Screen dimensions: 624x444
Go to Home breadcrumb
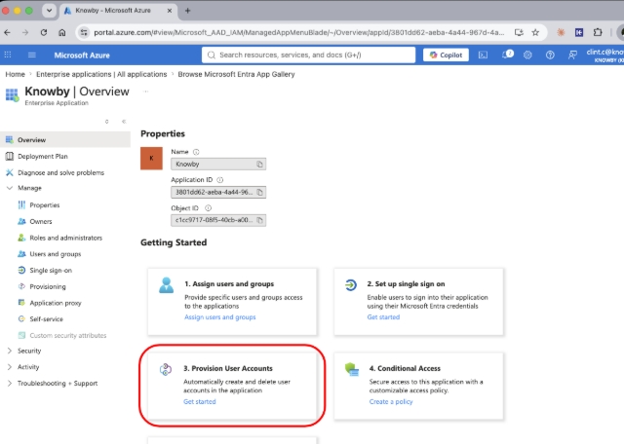[x=16, y=74]
